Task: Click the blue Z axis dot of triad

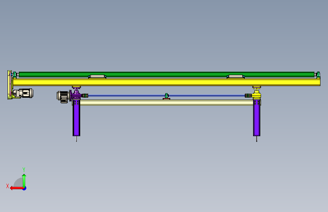Action: coord(25,188)
